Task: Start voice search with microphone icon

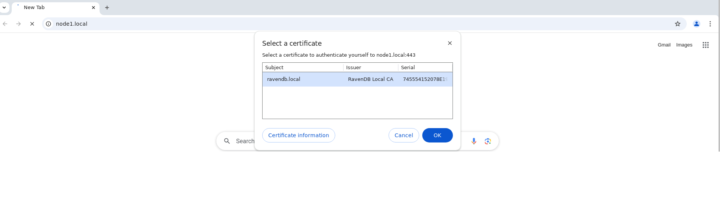Action: [474, 141]
